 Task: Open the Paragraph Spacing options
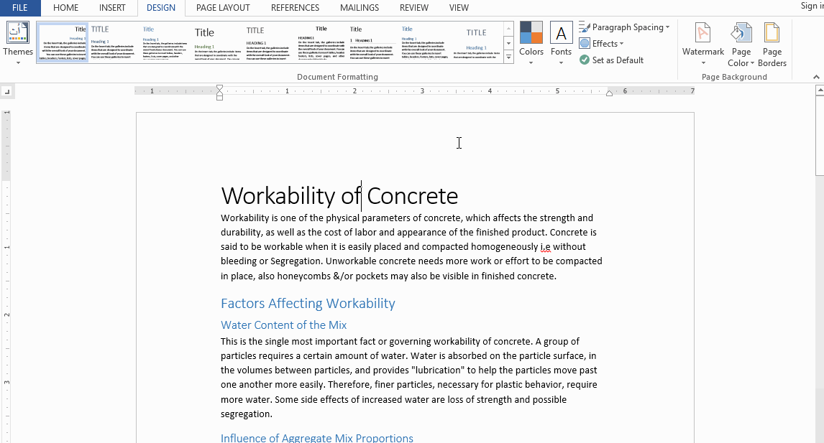624,27
